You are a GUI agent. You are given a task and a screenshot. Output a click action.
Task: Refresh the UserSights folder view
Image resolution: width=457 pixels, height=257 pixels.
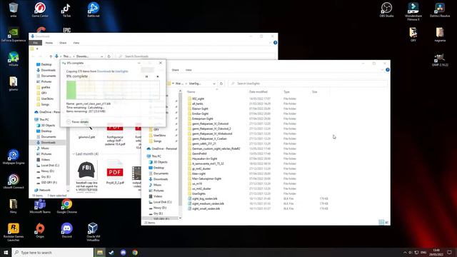(221, 84)
